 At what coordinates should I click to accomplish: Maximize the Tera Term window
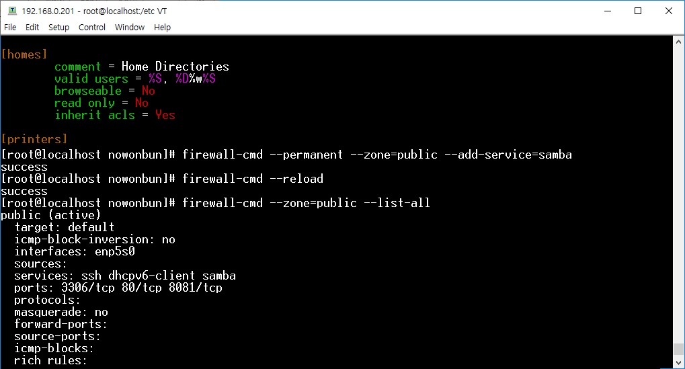pyautogui.click(x=638, y=11)
